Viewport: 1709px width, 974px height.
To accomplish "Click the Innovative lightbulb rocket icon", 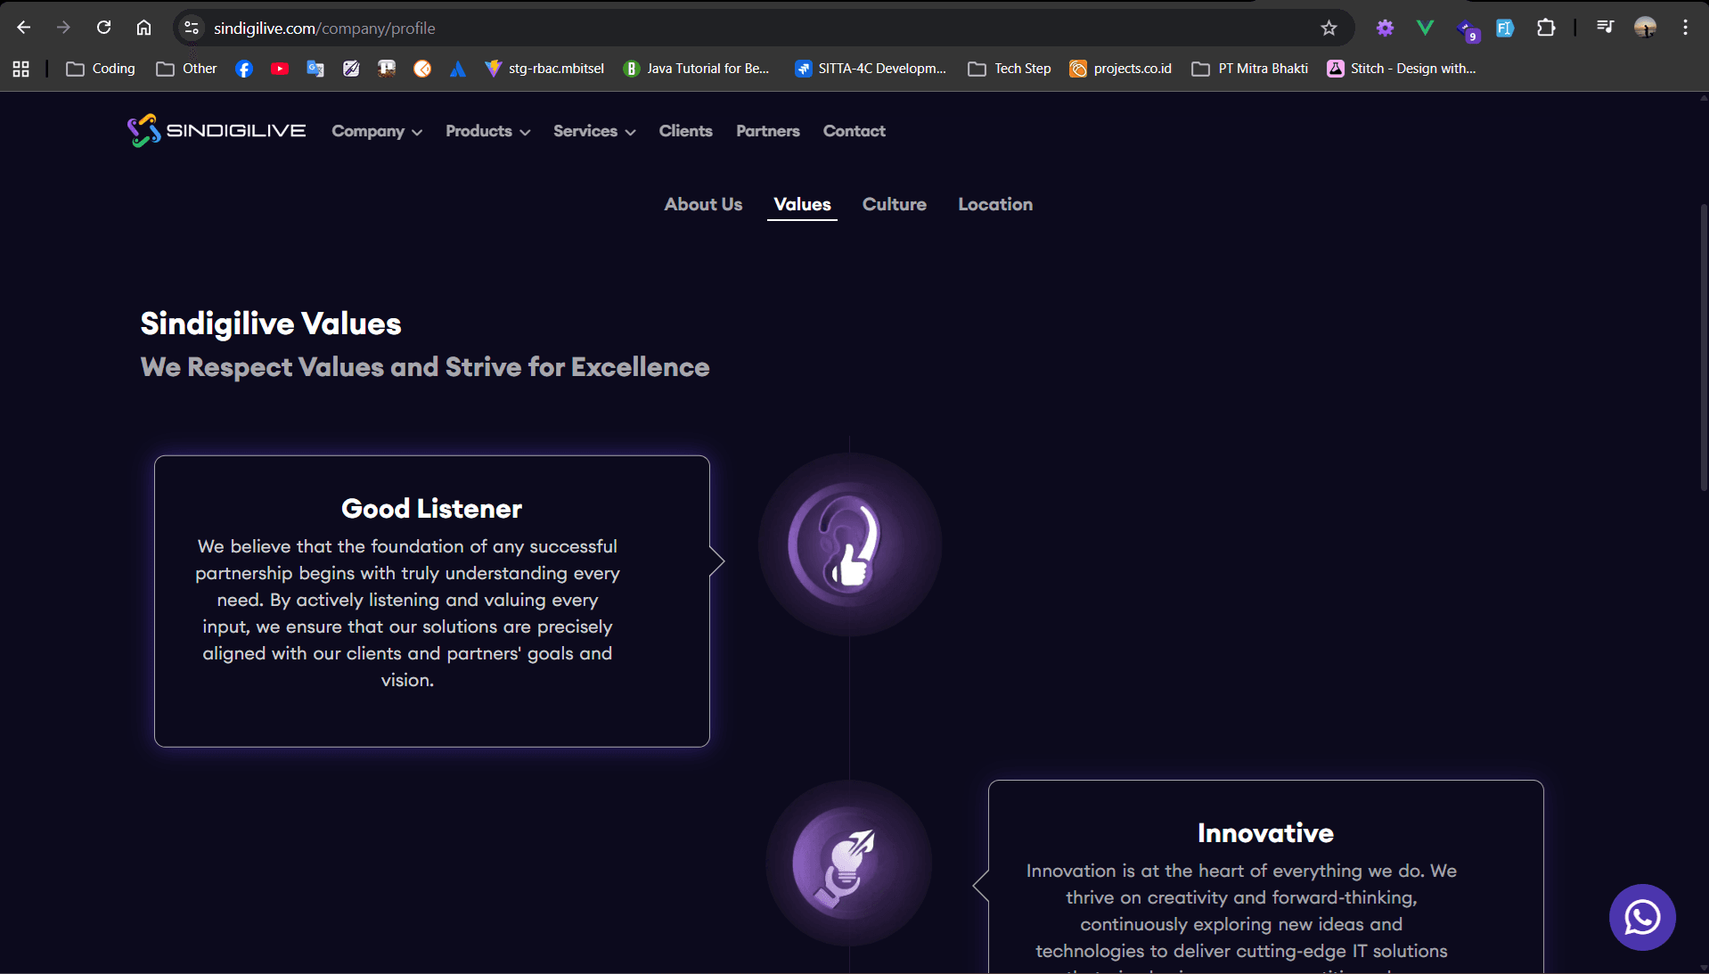I will 848,863.
